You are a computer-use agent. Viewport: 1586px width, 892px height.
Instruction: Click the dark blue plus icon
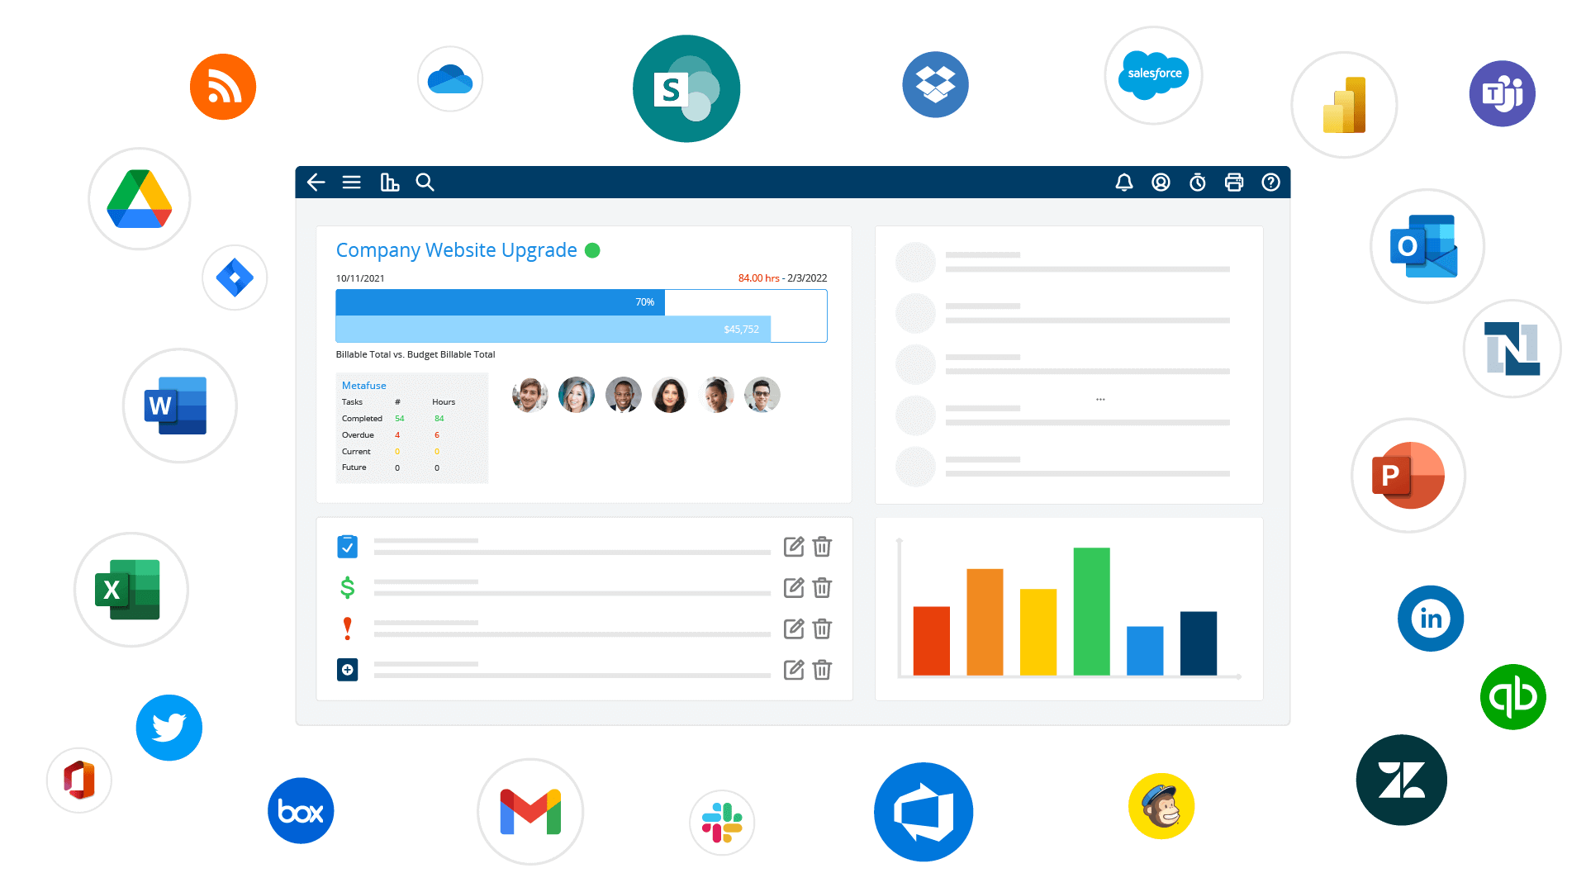348,670
